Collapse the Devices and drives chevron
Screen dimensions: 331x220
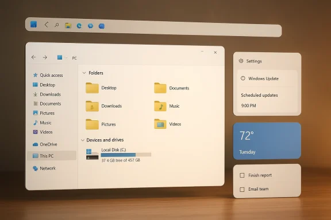[x=83, y=140]
